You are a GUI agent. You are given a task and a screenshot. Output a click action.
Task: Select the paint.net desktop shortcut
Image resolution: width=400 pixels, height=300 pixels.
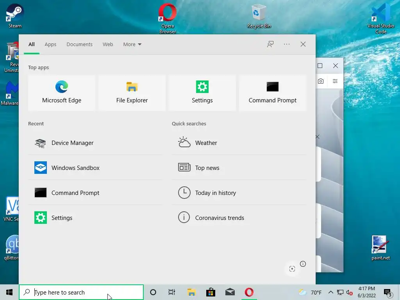380,248
